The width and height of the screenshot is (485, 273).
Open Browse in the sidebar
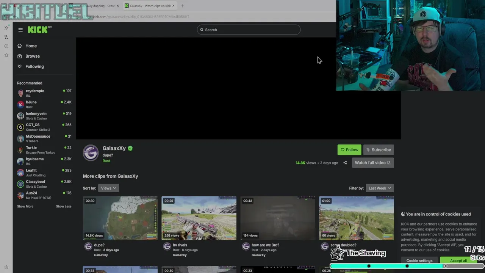pyautogui.click(x=32, y=56)
